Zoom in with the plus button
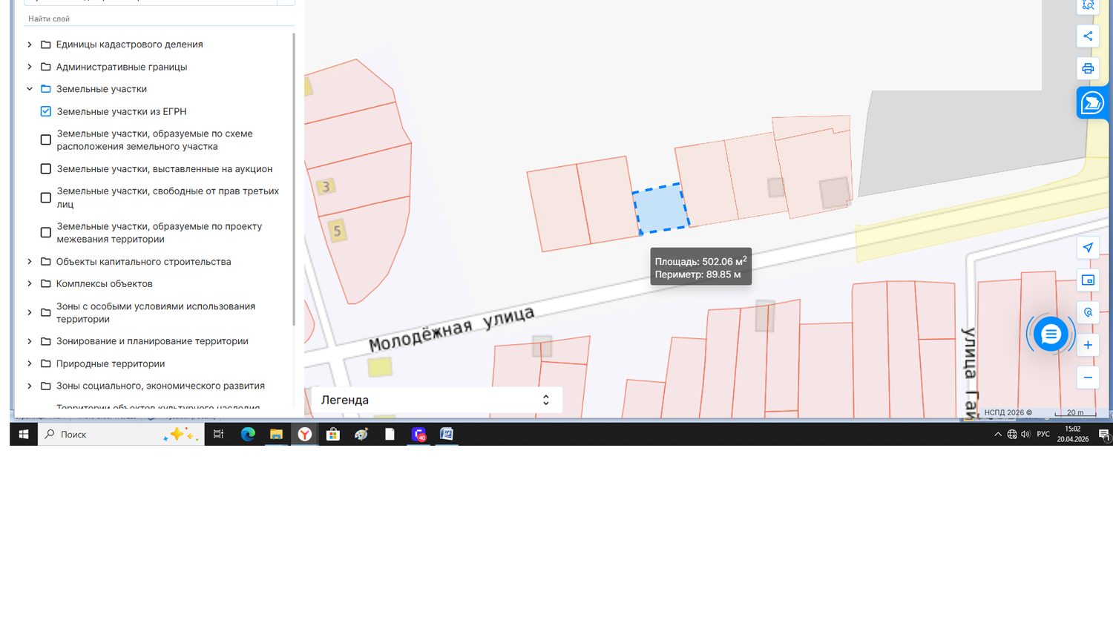Screen dimensions: 1113x626 pyautogui.click(x=1088, y=345)
